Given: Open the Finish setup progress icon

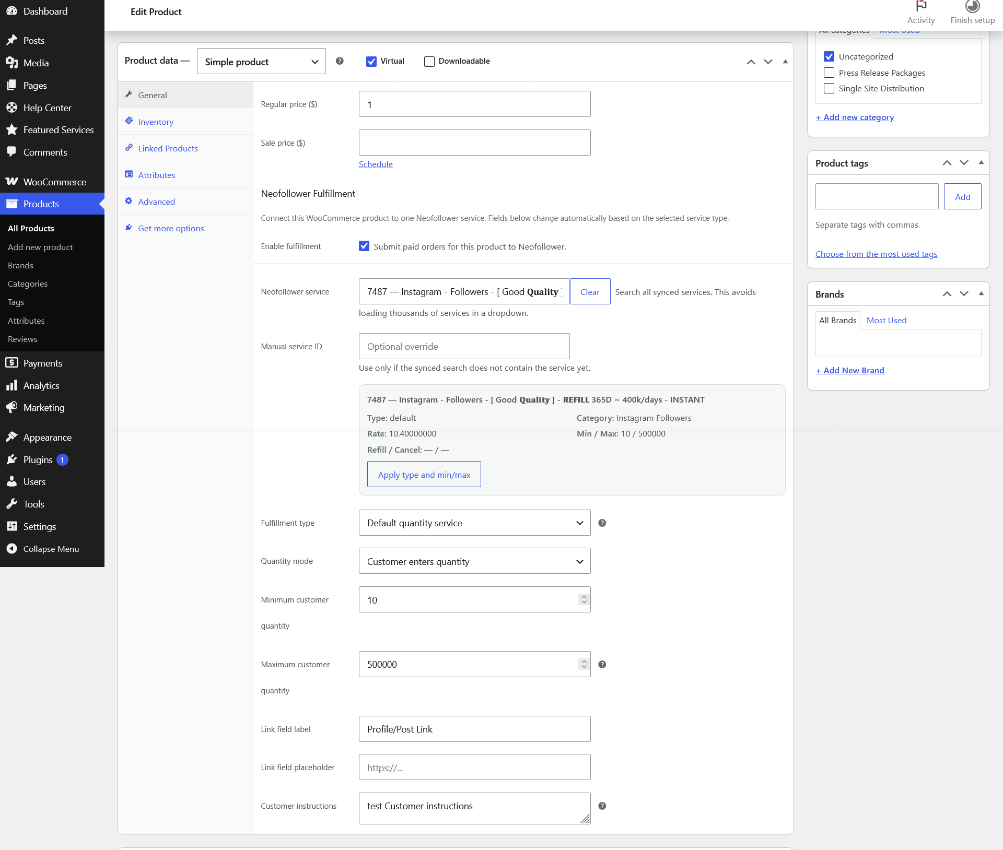Looking at the screenshot, I should tap(972, 6).
